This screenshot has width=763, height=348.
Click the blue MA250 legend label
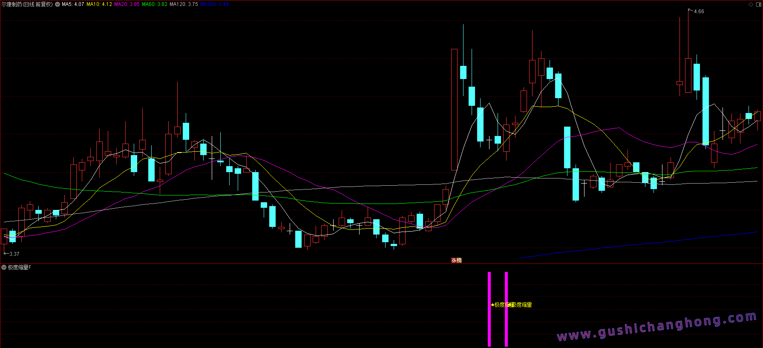(x=214, y=4)
